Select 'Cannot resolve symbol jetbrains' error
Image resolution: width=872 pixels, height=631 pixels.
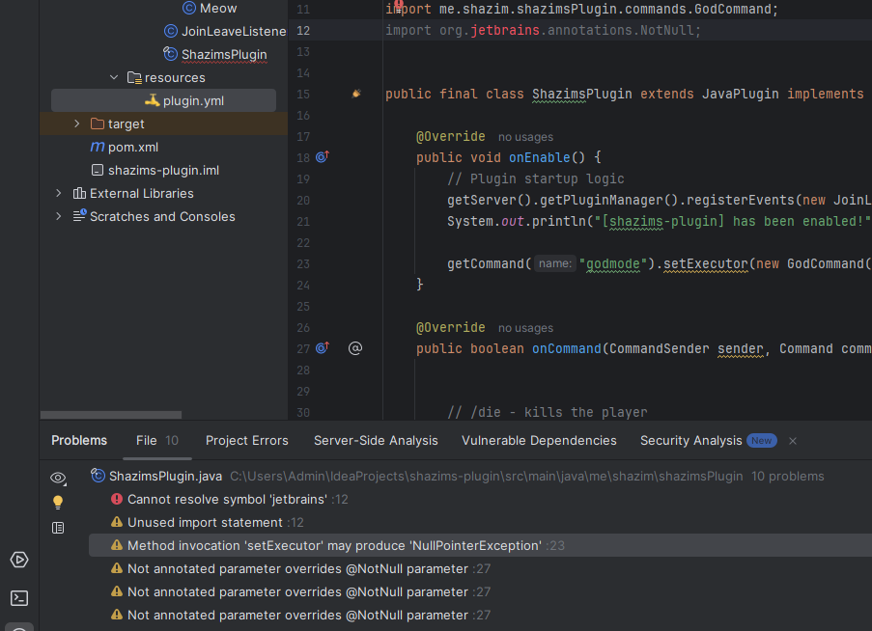point(227,499)
